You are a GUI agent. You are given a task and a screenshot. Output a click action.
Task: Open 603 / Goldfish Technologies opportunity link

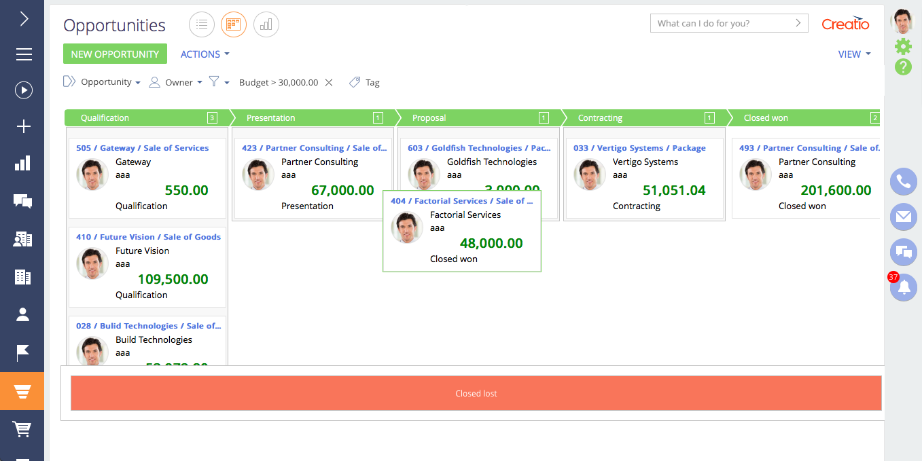pos(479,148)
